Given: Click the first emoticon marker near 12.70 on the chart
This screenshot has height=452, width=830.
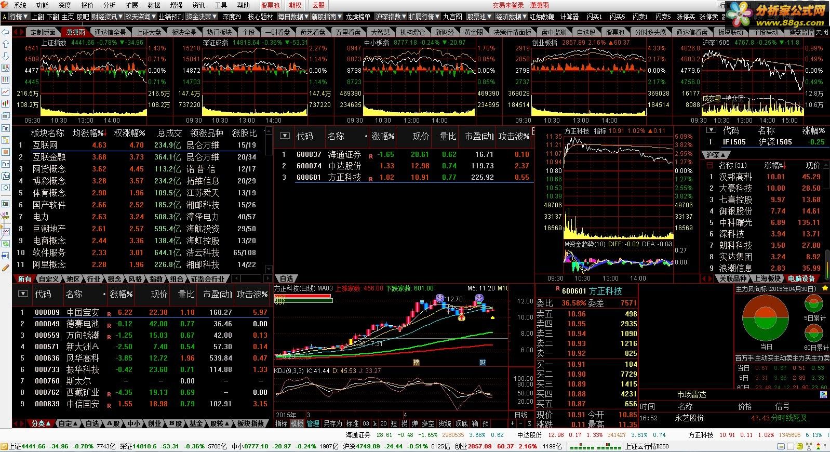Looking at the screenshot, I should pyautogui.click(x=440, y=298).
